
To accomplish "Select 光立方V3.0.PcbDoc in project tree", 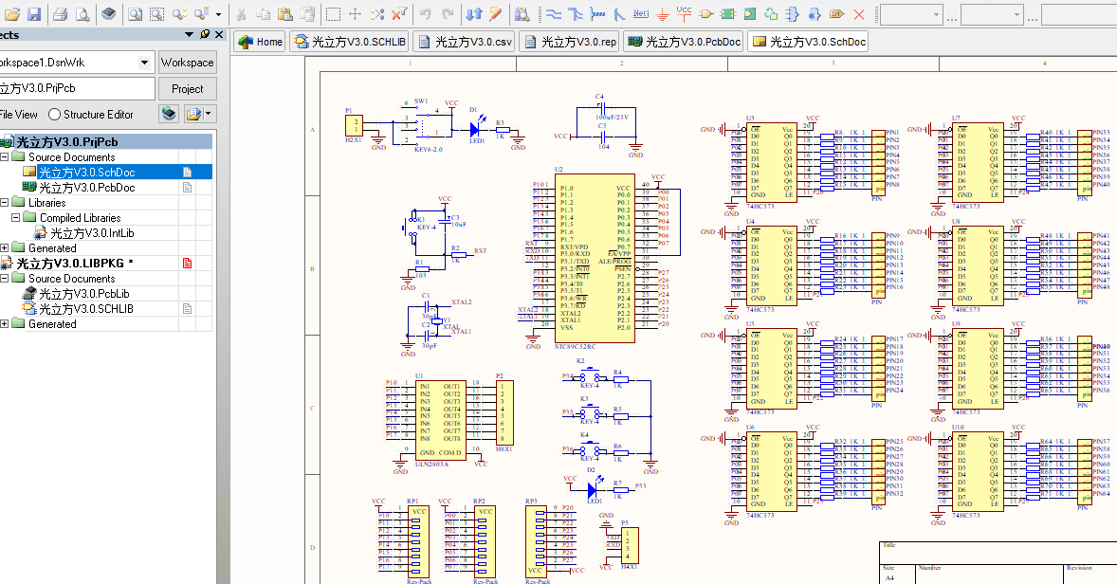I will tap(87, 188).
